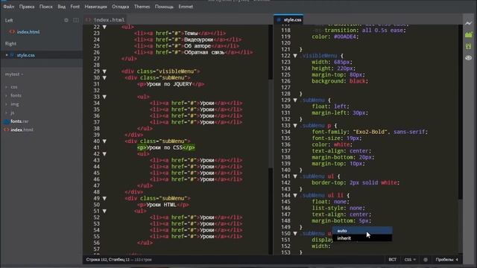The height and width of the screenshot is (268, 477).
Task: Collapse fold arrow at HTML line 49
Action: coord(104,199)
